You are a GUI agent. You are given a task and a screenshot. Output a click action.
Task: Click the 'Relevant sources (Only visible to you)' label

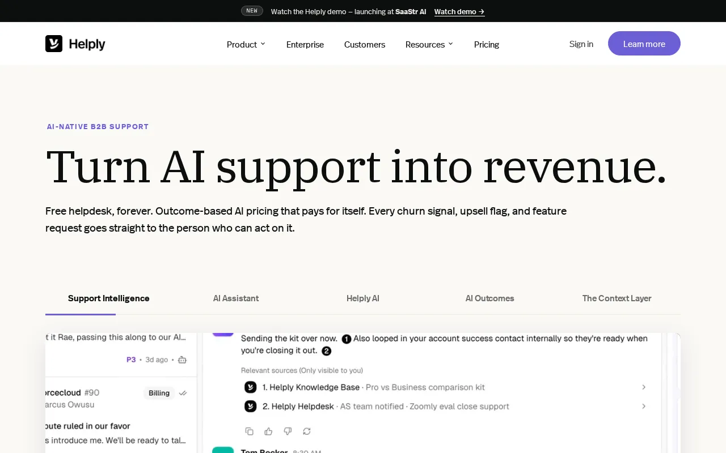coord(302,370)
